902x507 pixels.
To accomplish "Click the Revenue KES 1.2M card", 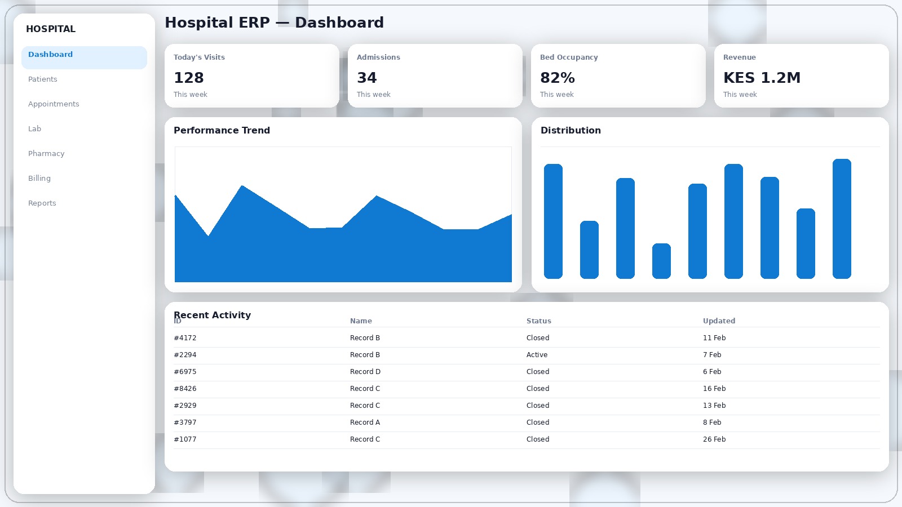I will pyautogui.click(x=801, y=75).
